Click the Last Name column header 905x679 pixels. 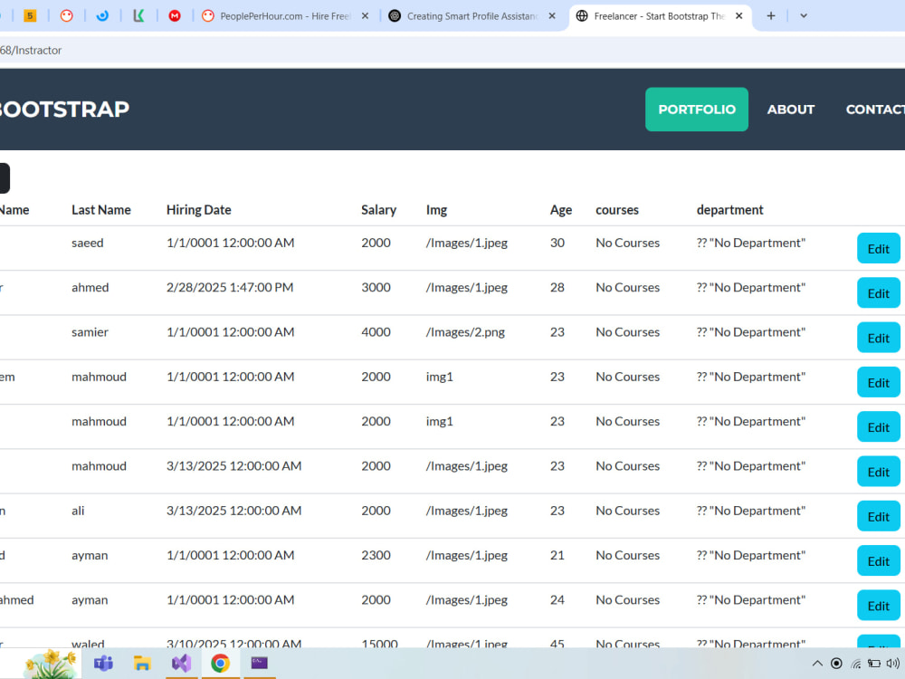pyautogui.click(x=101, y=210)
